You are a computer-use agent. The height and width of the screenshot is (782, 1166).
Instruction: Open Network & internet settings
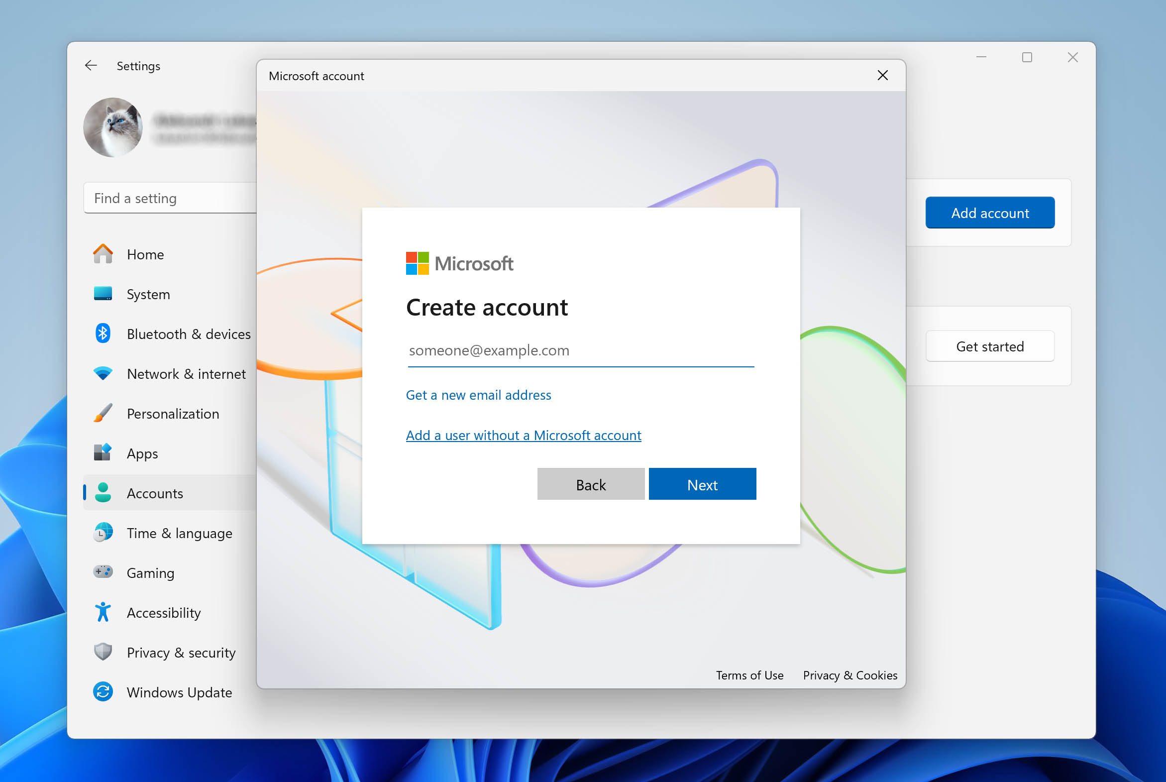point(170,373)
